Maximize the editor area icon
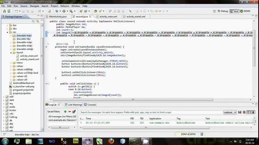Image resolution: width=259 pixels, height=145 pixels. click(x=256, y=16)
